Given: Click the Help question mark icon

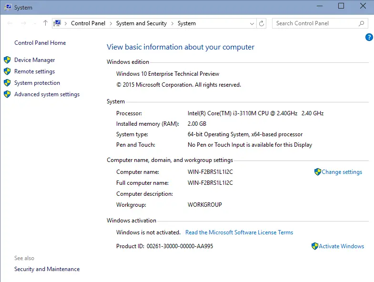Looking at the screenshot, I should click(x=369, y=37).
